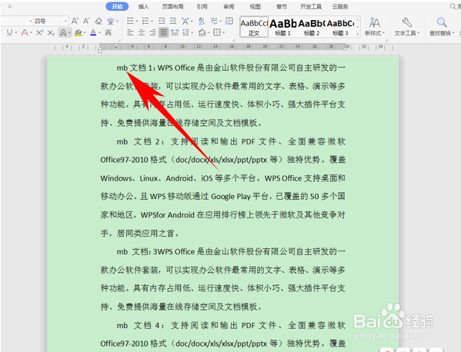Expand font color dropdown arrow
The width and height of the screenshot is (461, 352).
click(100, 32)
